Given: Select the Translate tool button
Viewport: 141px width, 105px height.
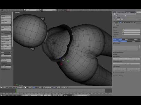Looking at the screenshot, I should pyautogui.click(x=6, y=16).
